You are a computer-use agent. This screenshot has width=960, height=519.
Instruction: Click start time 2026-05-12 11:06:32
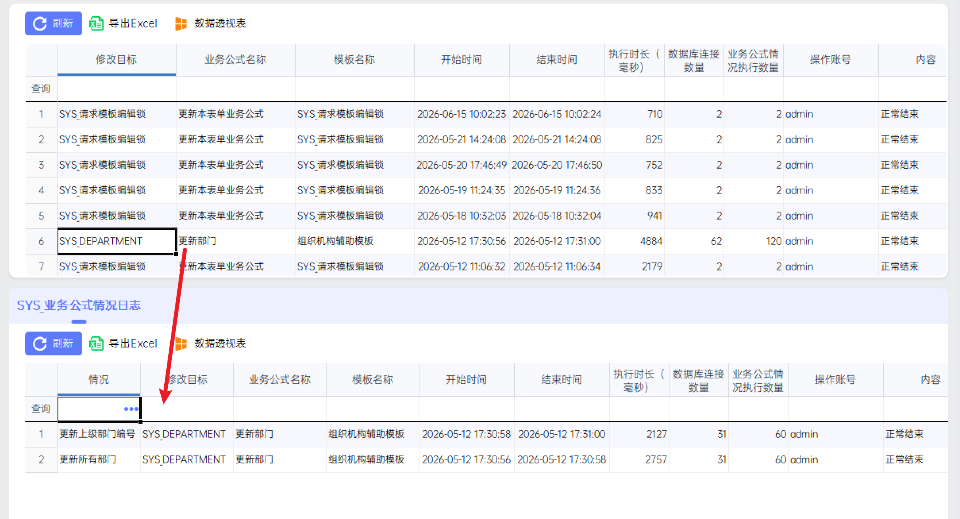[x=462, y=266]
